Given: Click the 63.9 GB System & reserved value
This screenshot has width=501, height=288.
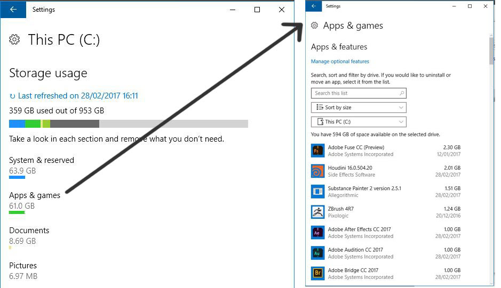Looking at the screenshot, I should [22, 171].
